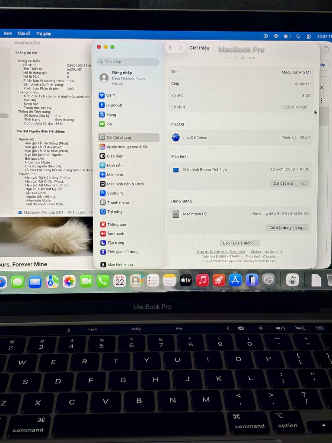
Task: Open Màn hình khóa lock screen settings
Action: pyautogui.click(x=117, y=264)
